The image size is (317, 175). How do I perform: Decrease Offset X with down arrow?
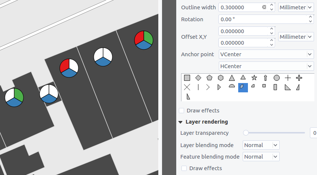pos(272,33)
